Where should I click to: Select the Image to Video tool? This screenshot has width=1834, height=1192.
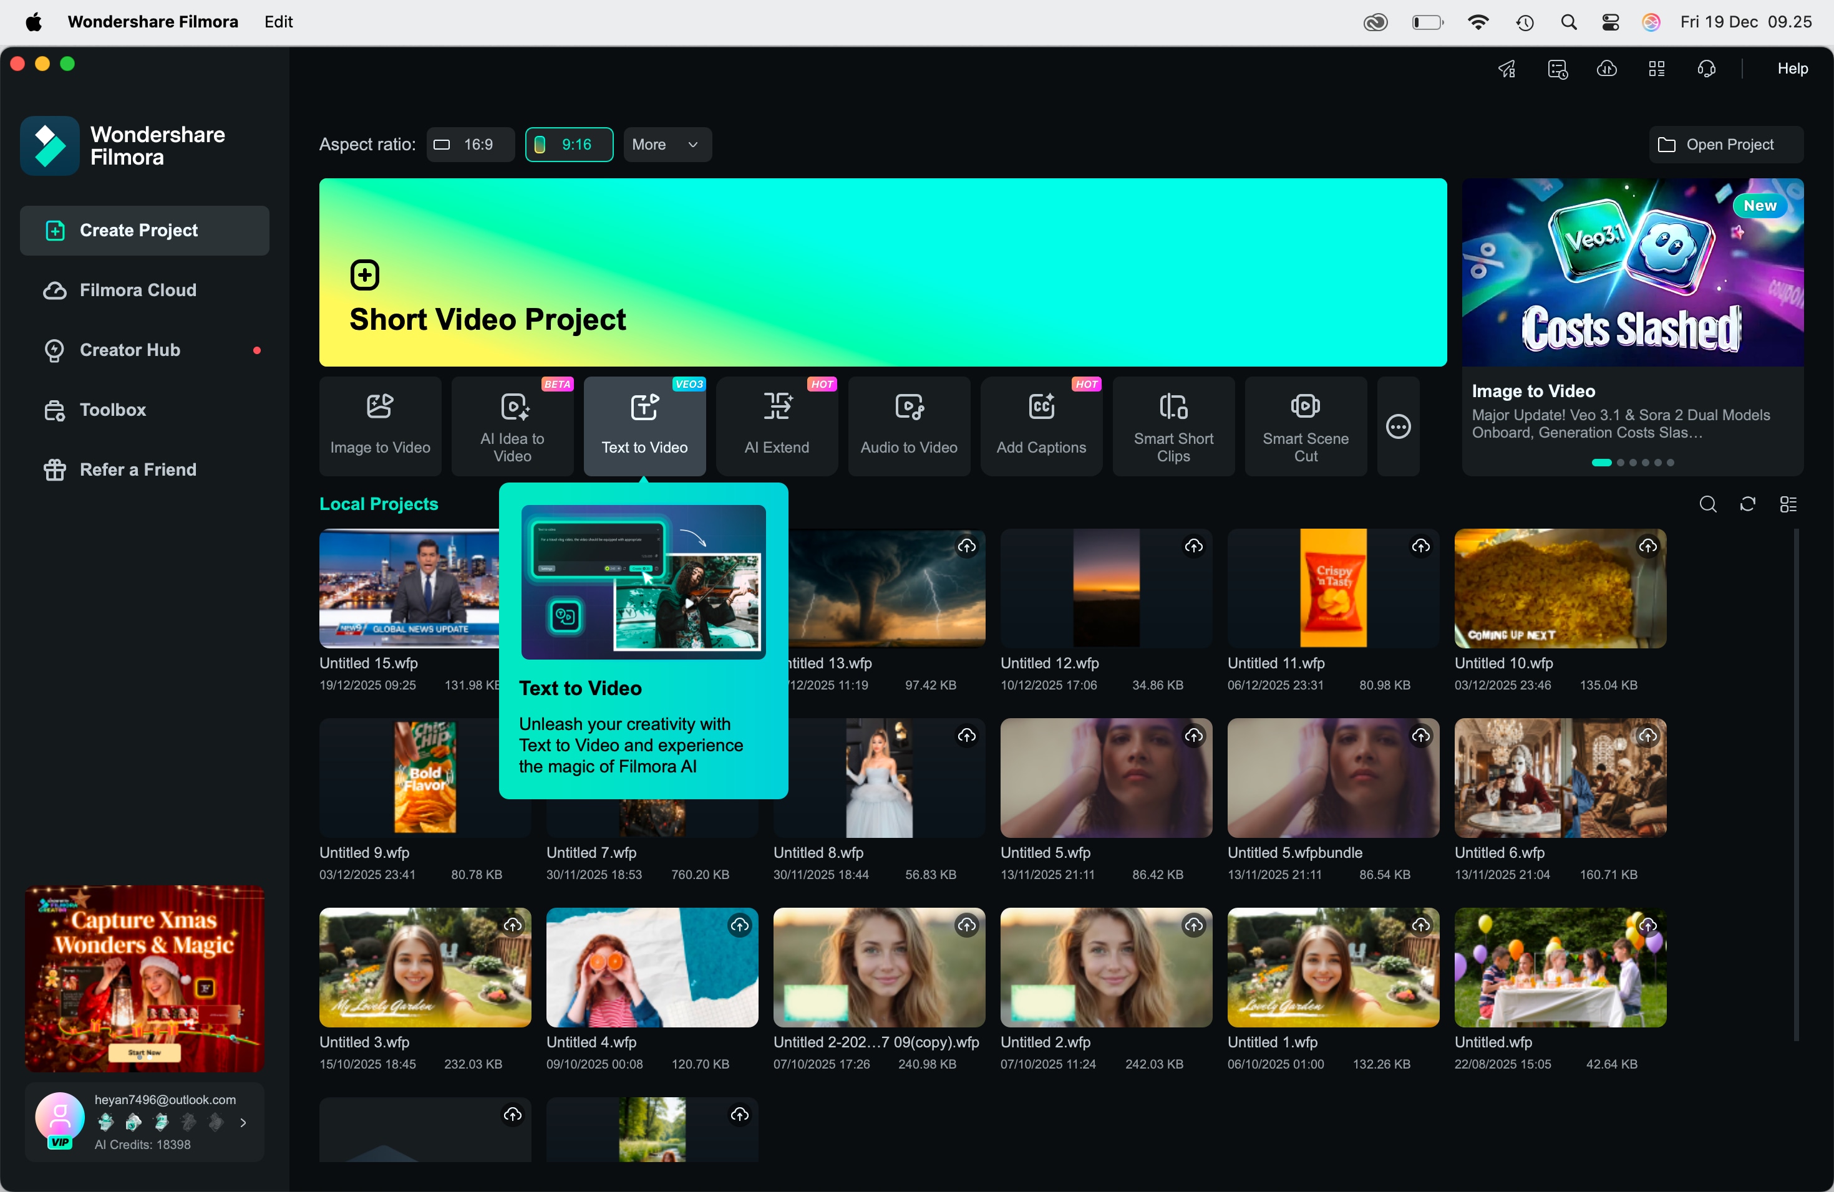[379, 426]
